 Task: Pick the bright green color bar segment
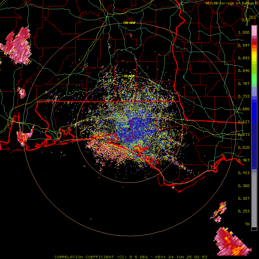click(254, 79)
